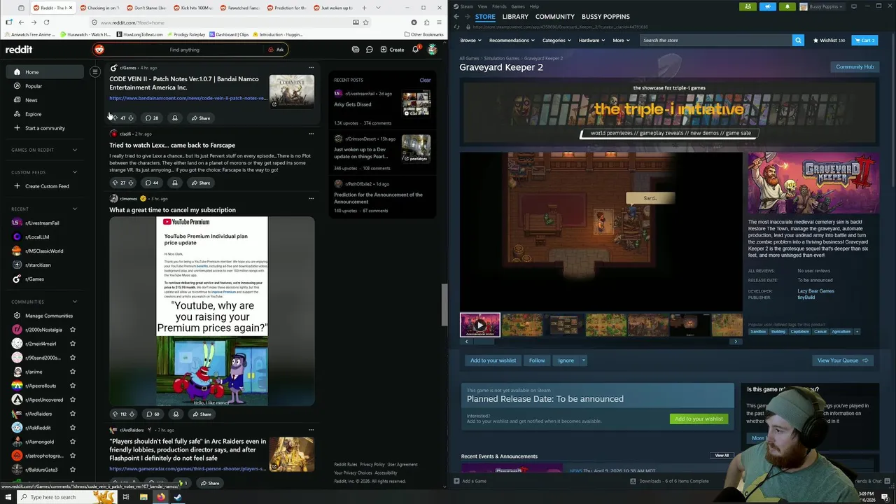Screen dimensions: 896x504
Task: Open the Steam Friends menu
Action: [499, 6]
